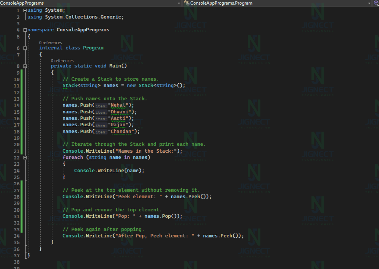The image size is (379, 269).
Task: Click the "Dhwani" string literal
Action: (120, 112)
